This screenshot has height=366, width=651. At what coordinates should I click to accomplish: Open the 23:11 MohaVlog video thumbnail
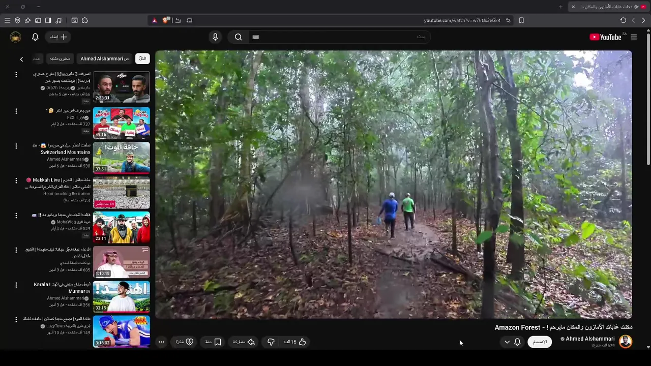[x=122, y=227]
